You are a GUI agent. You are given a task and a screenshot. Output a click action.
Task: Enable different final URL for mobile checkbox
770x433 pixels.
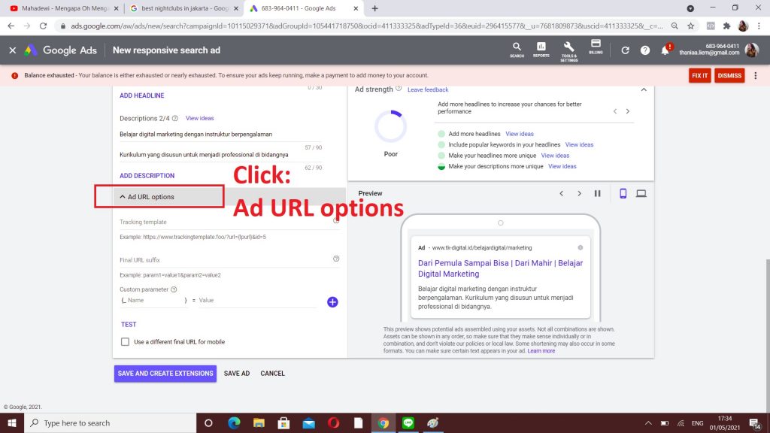pyautogui.click(x=126, y=342)
